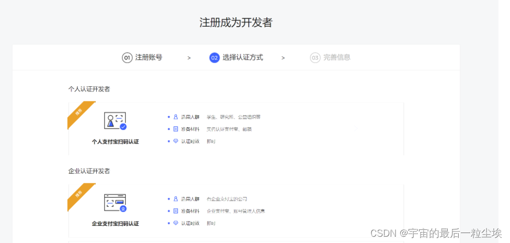Select the 完善信息 step label
The width and height of the screenshot is (510, 243).
click(337, 57)
